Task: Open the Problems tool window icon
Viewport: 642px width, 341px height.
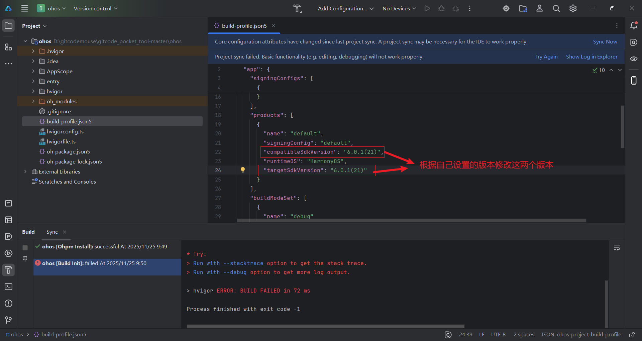Action: [x=8, y=304]
